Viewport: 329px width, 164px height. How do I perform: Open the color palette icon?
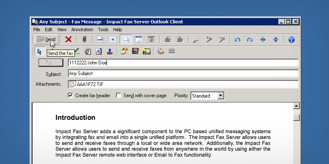[x=161, y=51]
